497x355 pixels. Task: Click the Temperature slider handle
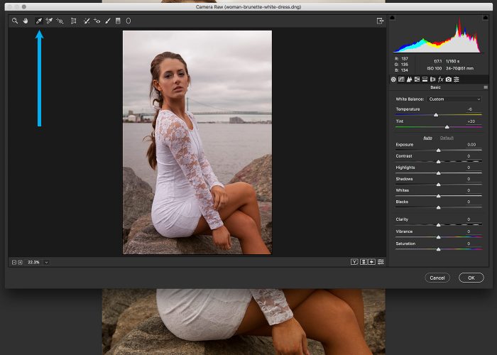435,115
